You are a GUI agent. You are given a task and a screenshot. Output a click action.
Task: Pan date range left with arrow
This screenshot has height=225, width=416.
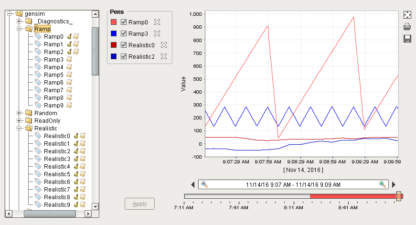[192, 184]
